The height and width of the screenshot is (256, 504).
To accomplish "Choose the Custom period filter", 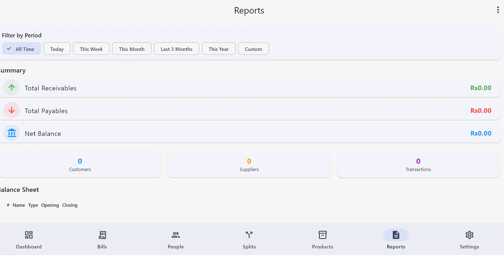I will [x=253, y=49].
